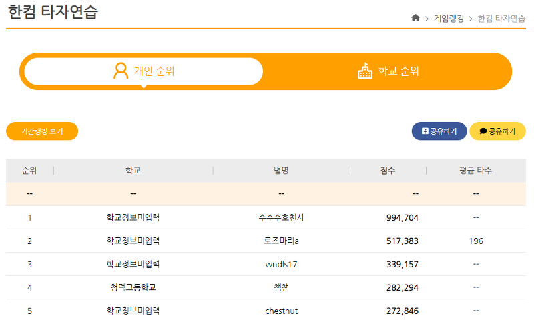Click 학교정보미입력 in rank 1 row
Image resolution: width=534 pixels, height=320 pixels.
pyautogui.click(x=133, y=217)
